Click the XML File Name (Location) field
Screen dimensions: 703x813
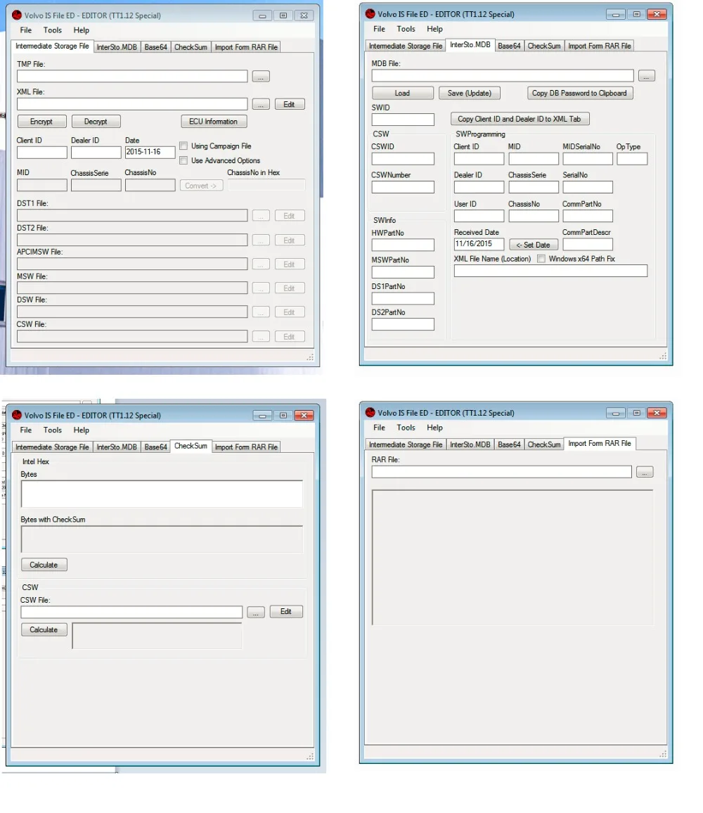coord(550,271)
